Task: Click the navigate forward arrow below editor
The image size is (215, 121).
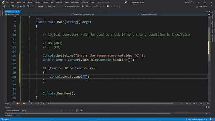Action: click(x=36, y=104)
